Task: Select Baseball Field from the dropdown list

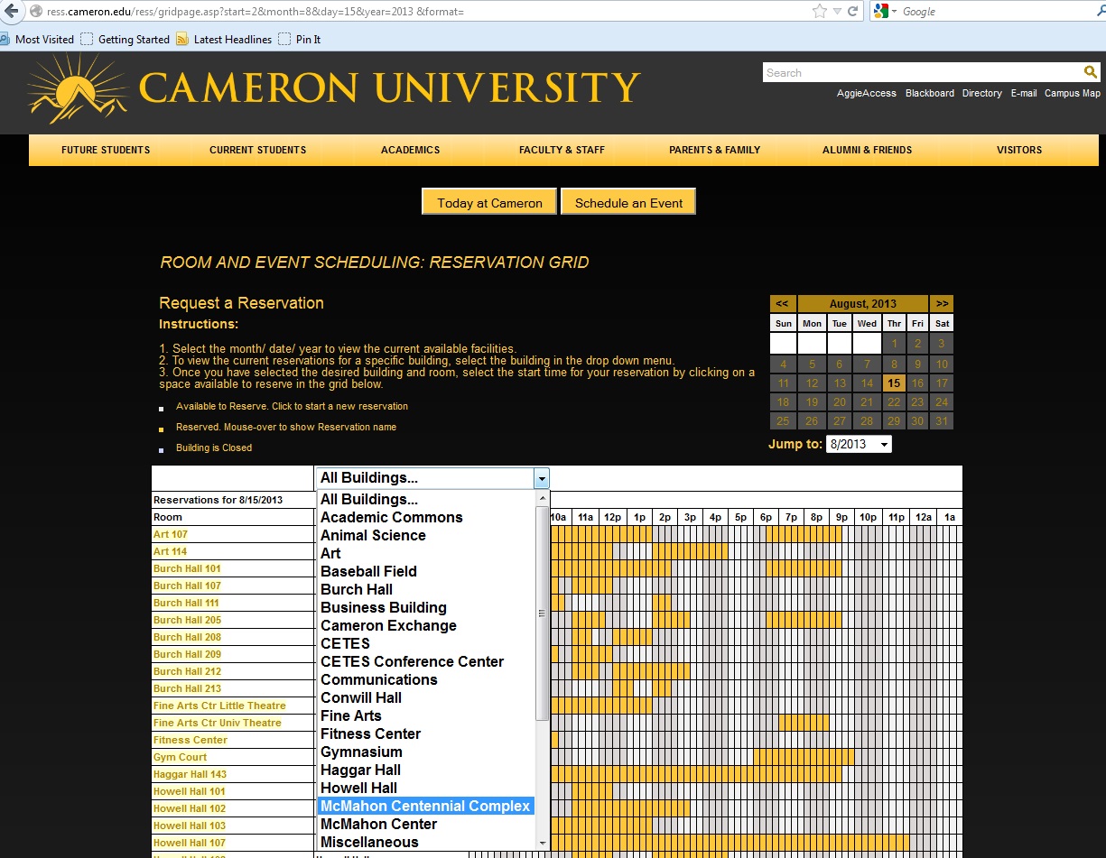Action: (425, 571)
